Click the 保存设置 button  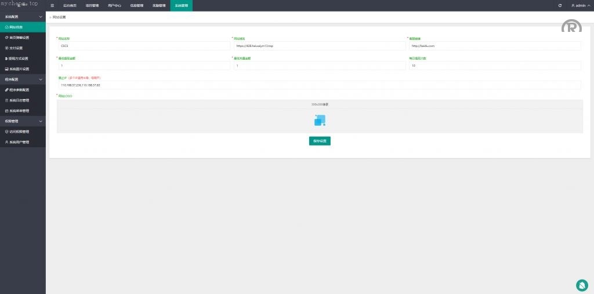pos(320,141)
